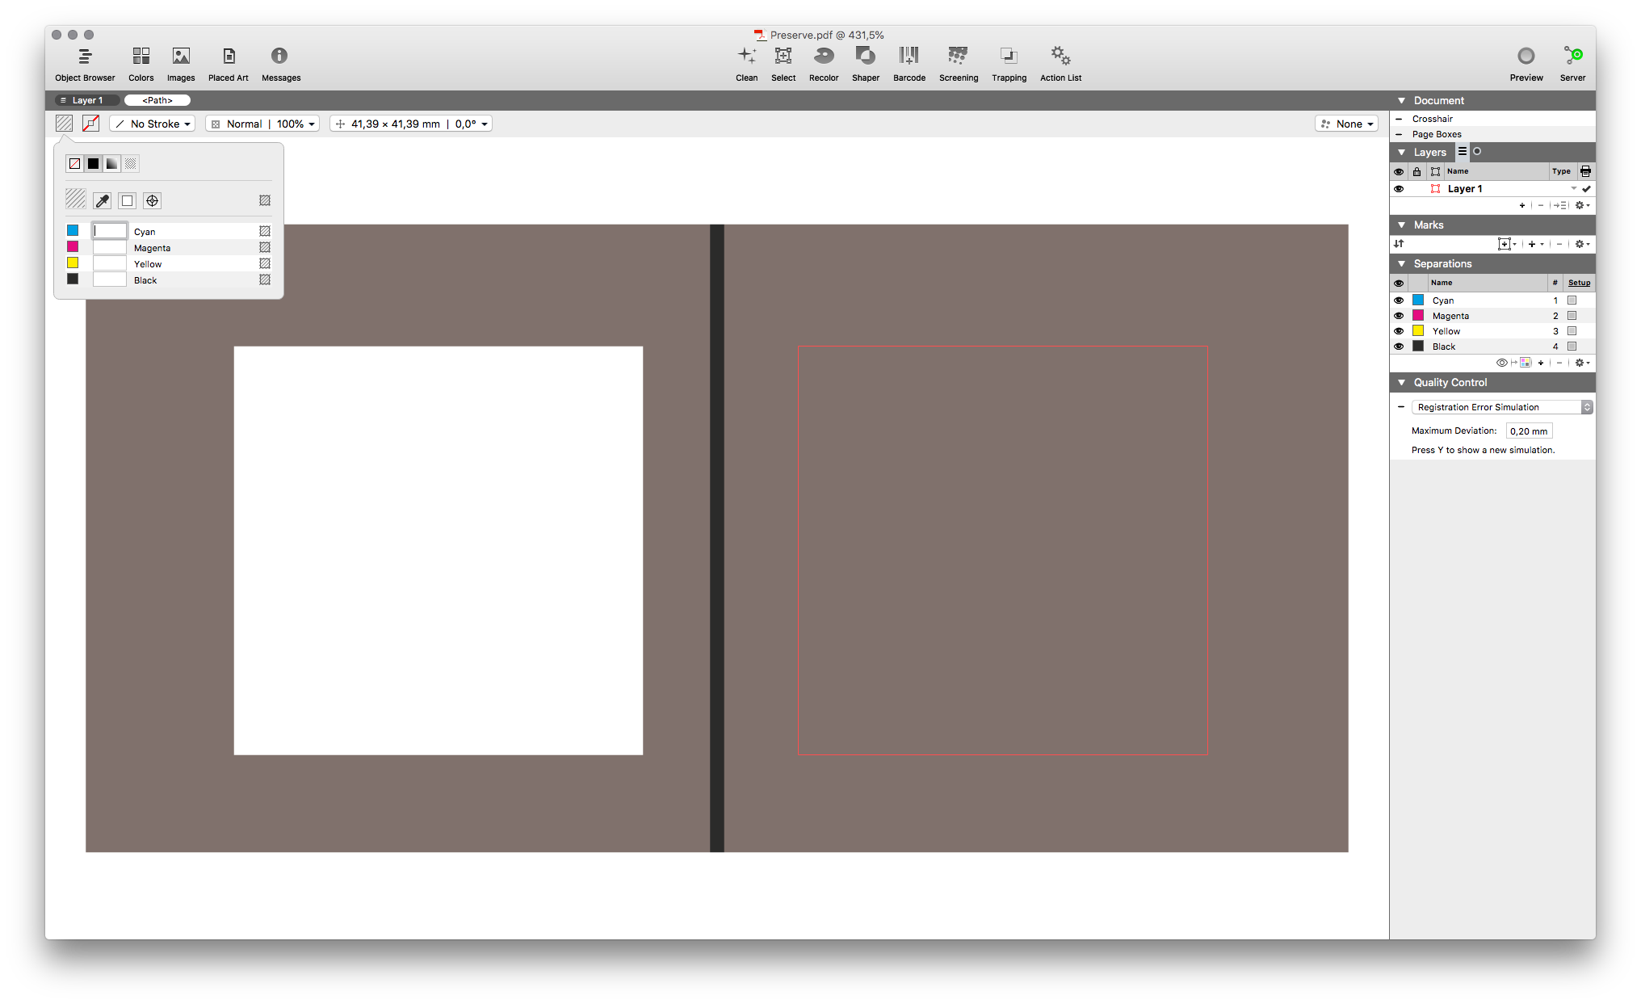The height and width of the screenshot is (1004, 1641).
Task: Open the Trapping tool
Action: click(1008, 63)
